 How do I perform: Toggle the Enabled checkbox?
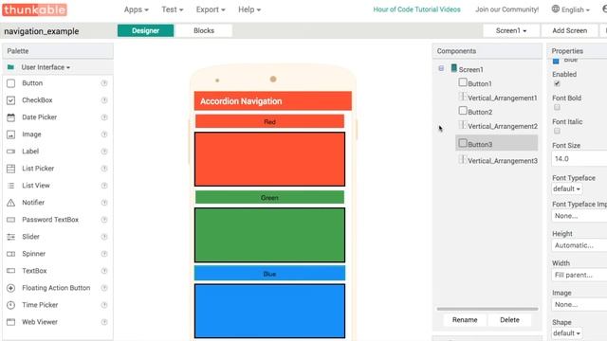click(557, 83)
